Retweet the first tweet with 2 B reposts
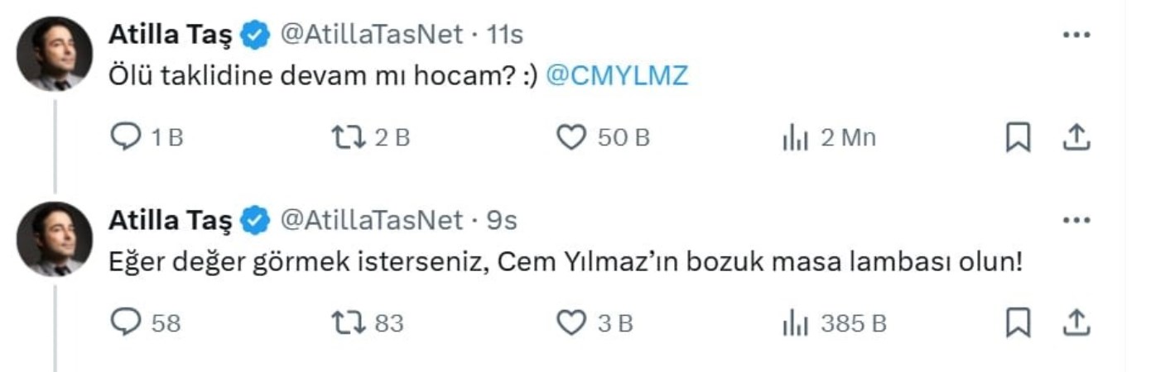The height and width of the screenshot is (372, 1165). [x=348, y=138]
